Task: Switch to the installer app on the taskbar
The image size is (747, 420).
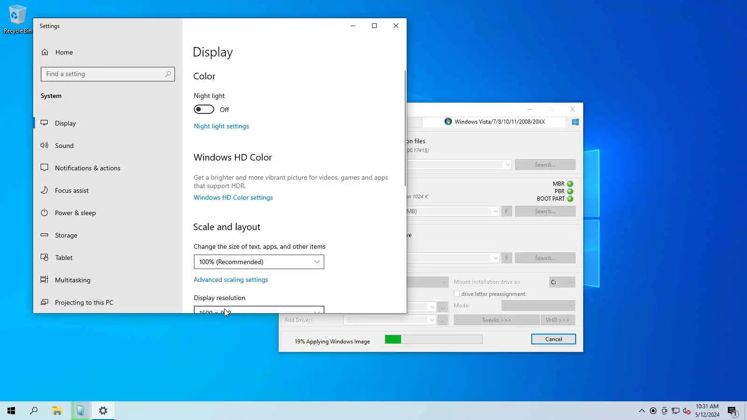Action: (80, 411)
